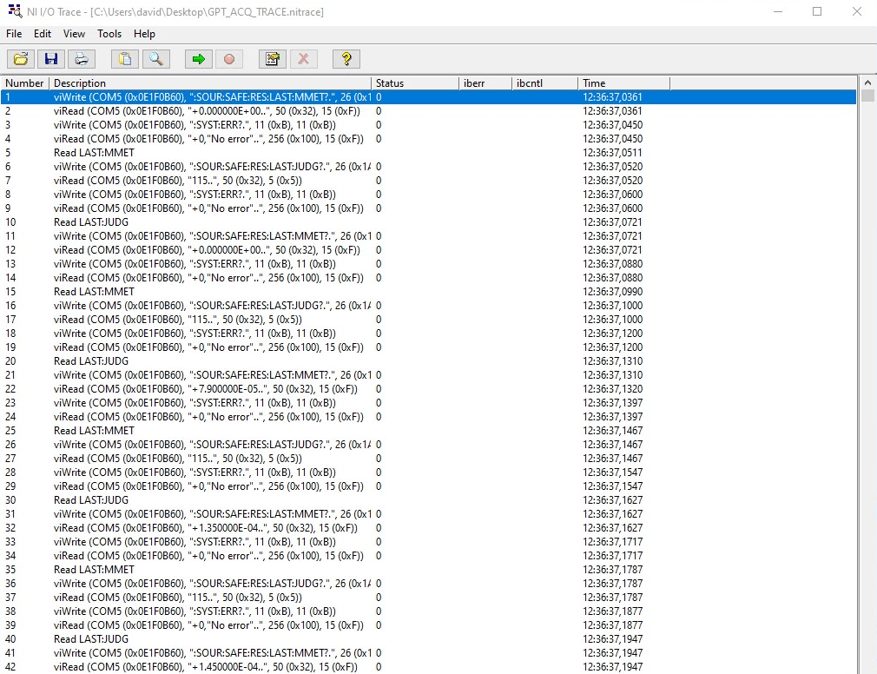Open the Help menu

144,34
